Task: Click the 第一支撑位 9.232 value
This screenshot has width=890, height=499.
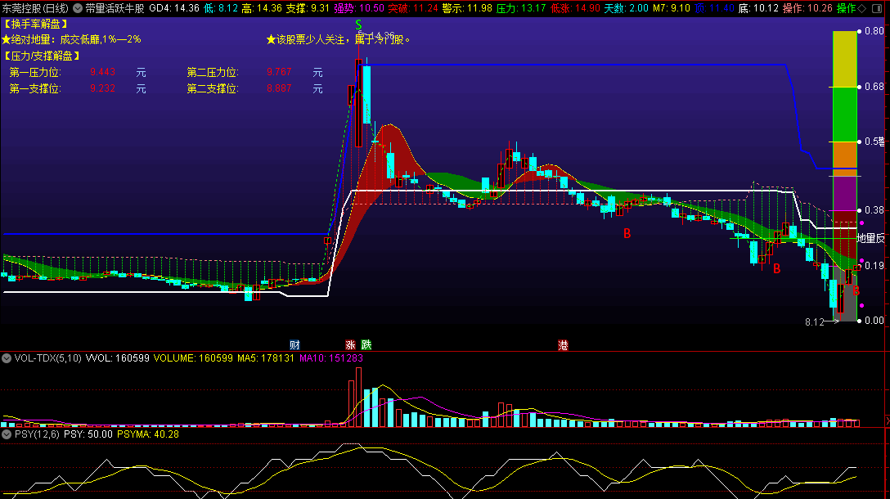Action: pos(103,88)
